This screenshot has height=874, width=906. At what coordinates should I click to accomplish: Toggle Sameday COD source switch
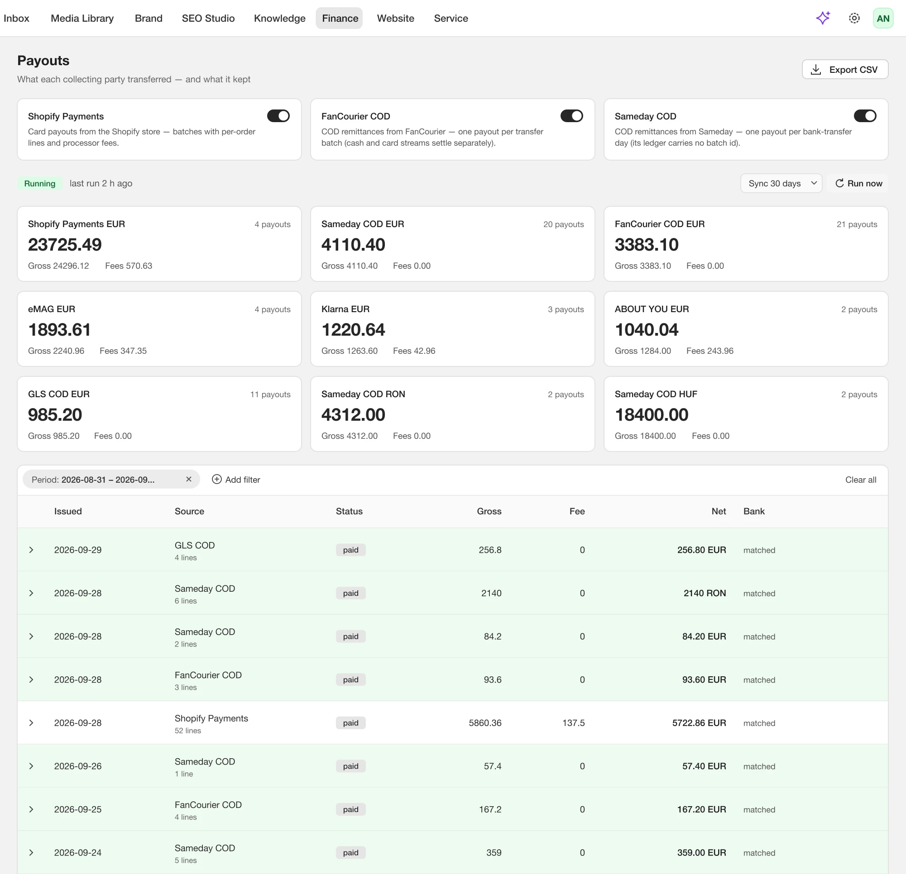(865, 116)
